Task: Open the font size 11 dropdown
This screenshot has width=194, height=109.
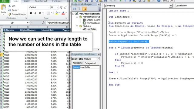Action: coord(57,7)
